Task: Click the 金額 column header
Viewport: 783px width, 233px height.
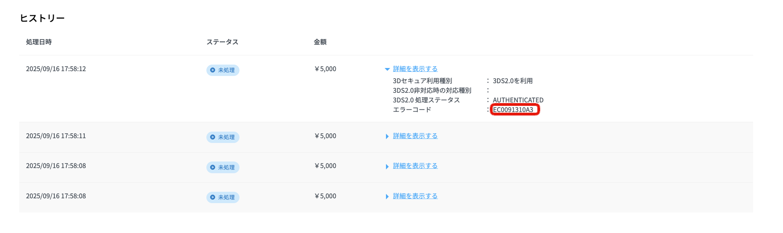Action: (x=320, y=42)
